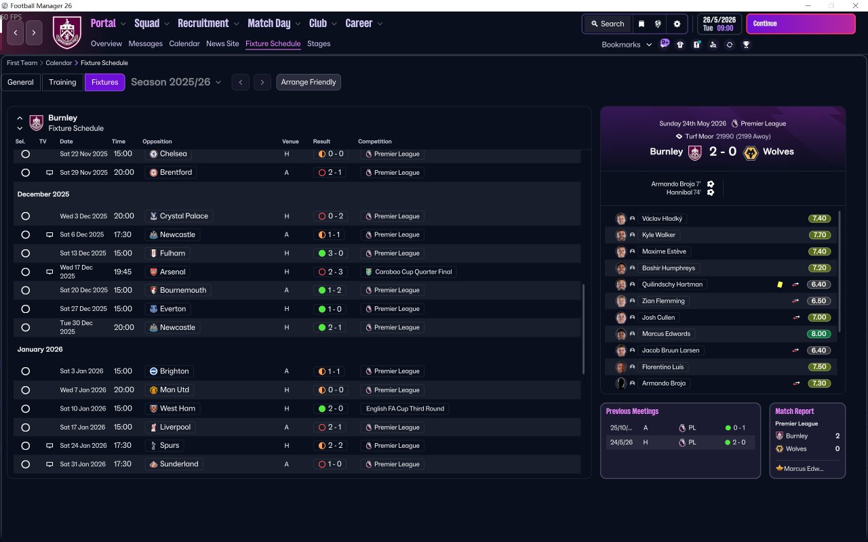Screen dimensions: 868x542
Task: Click Carabao Cup competition icon on Arsenal row
Action: [x=368, y=272]
